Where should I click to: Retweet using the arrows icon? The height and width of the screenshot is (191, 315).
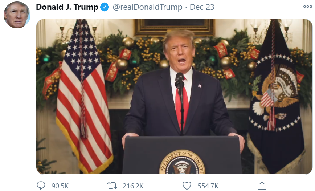point(112,186)
